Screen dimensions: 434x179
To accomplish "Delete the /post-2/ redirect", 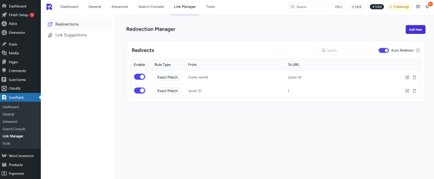I will (415, 91).
